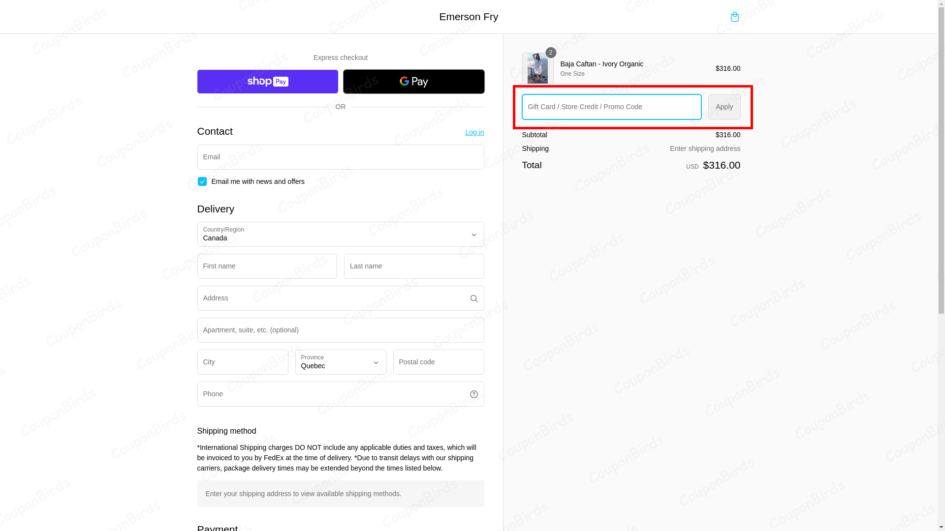945x531 pixels.
Task: Open the Country/Region dropdown
Action: [x=341, y=235]
